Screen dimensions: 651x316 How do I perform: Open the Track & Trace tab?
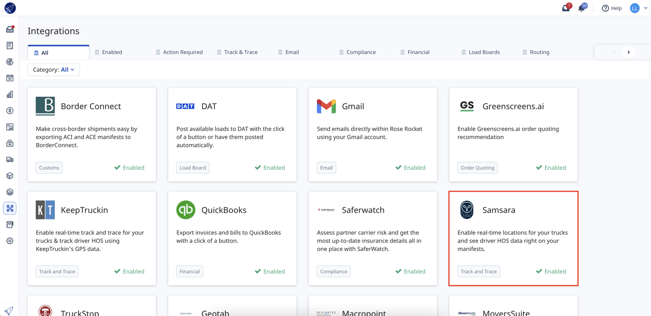(x=238, y=52)
